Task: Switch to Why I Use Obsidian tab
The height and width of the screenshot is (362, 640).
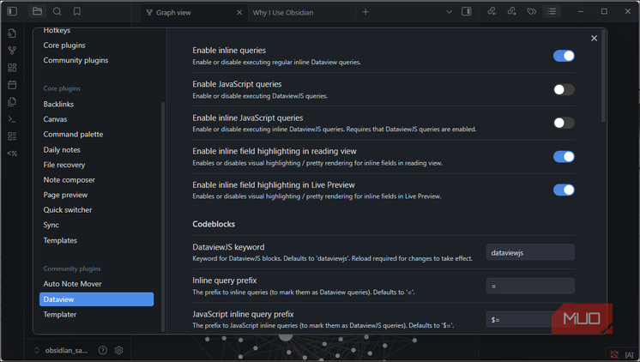Action: pos(283,13)
